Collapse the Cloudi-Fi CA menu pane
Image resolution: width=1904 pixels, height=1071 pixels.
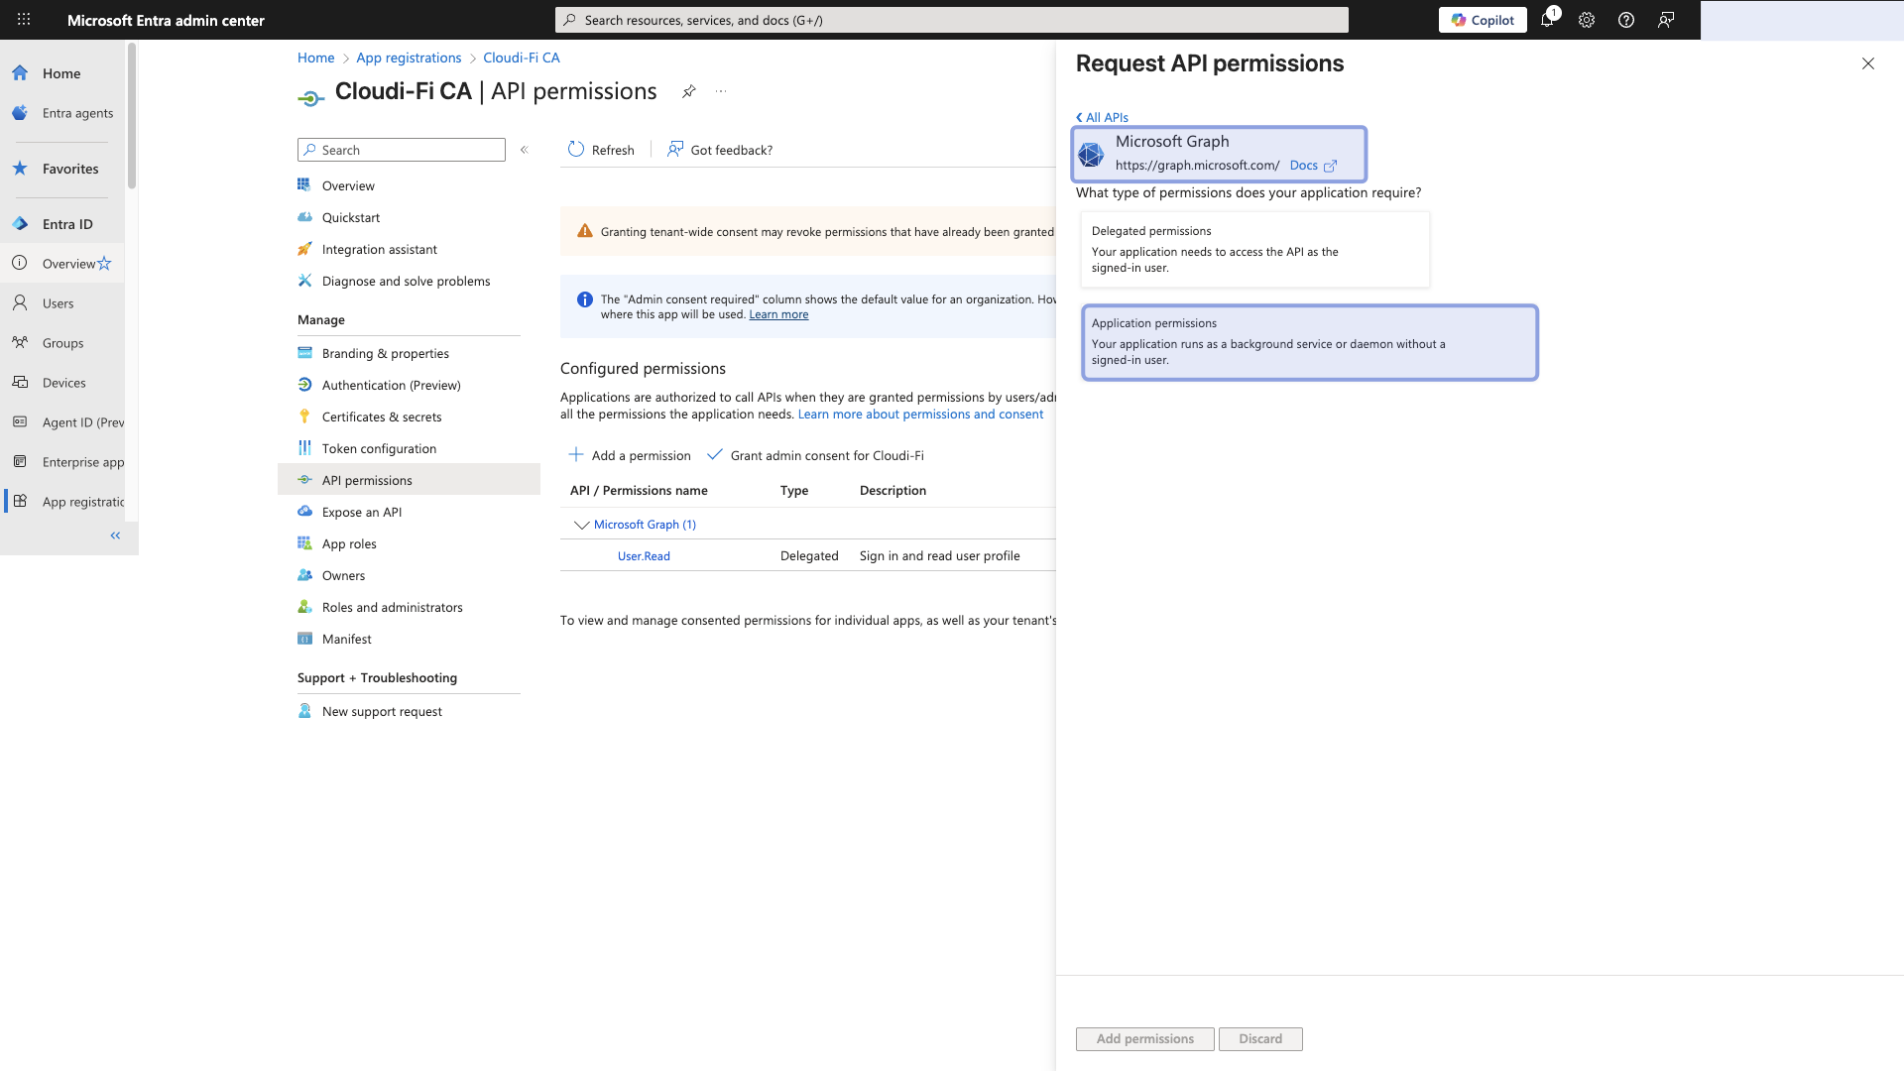coord(525,150)
